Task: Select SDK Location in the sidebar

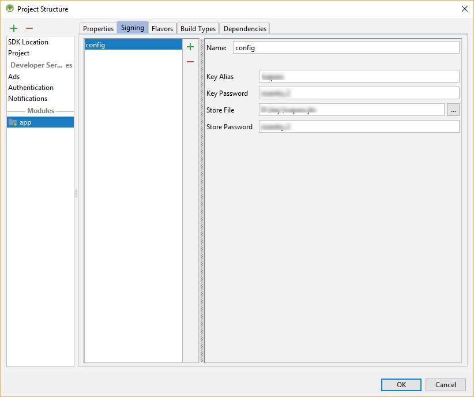Action: click(28, 42)
